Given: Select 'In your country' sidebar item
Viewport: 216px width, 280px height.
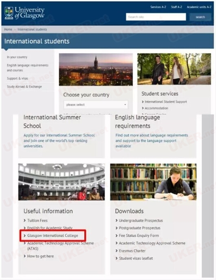Looking at the screenshot, I should [x=17, y=57].
